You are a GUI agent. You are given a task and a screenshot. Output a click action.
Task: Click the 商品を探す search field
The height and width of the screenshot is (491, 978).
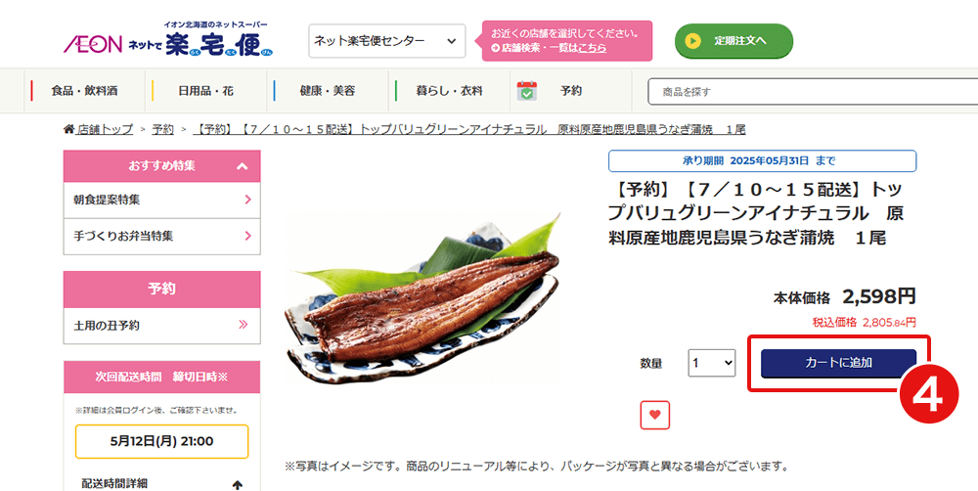[x=813, y=92]
